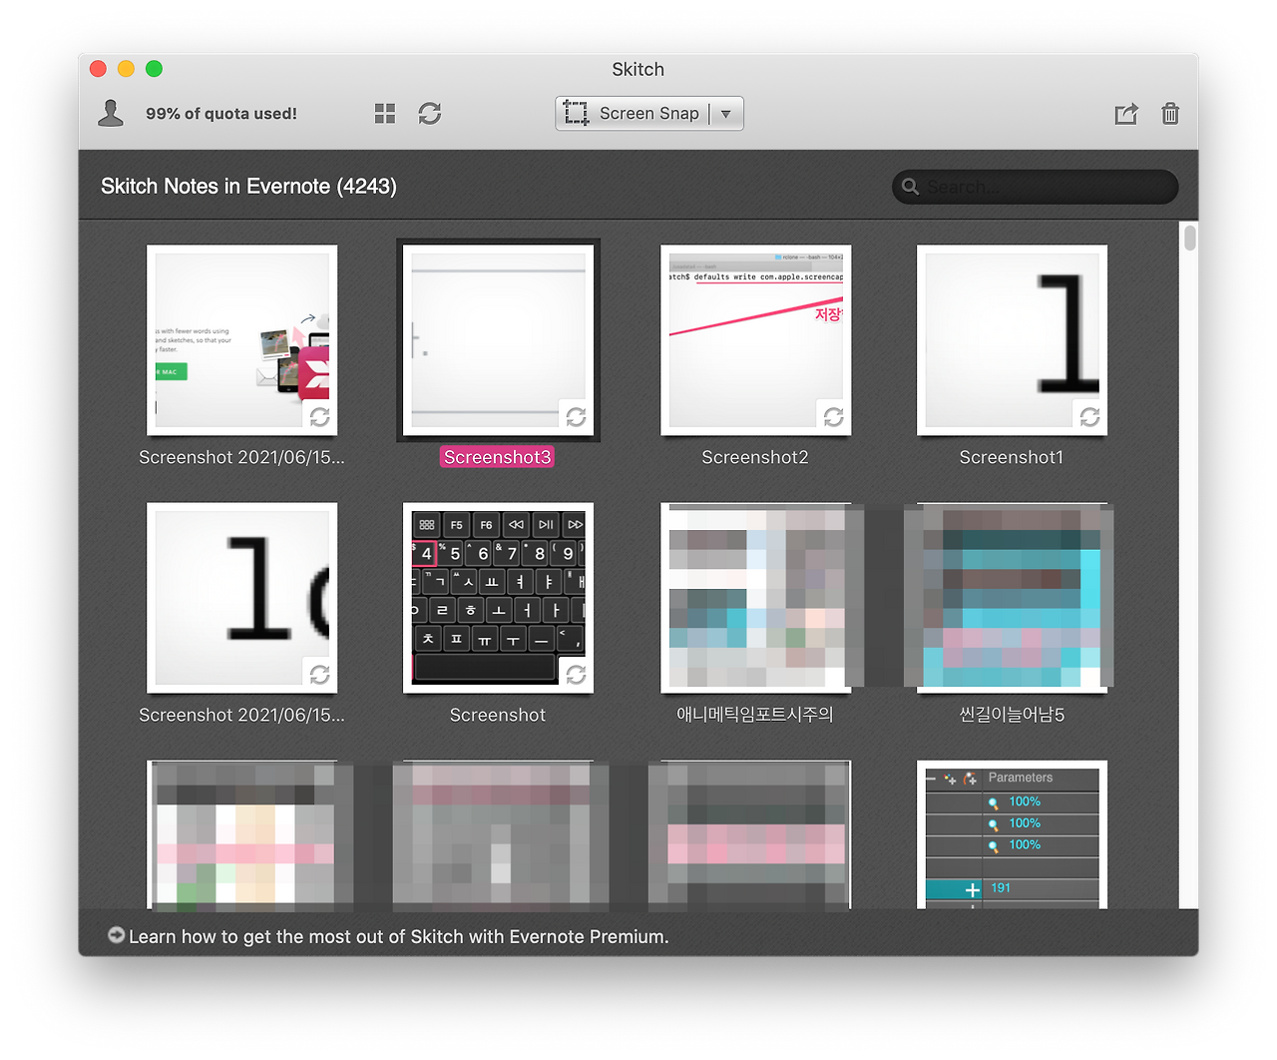The width and height of the screenshot is (1277, 1060).
Task: Switch to grid view of notes
Action: [x=385, y=114]
